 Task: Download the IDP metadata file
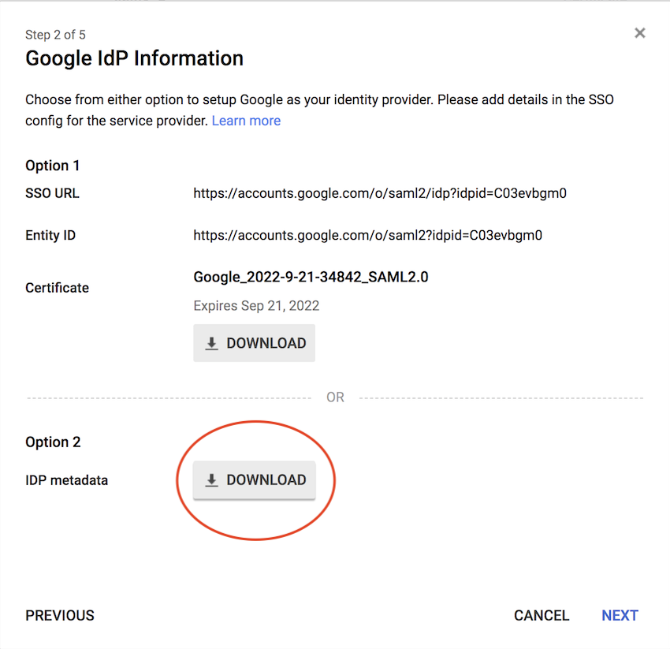pyautogui.click(x=255, y=479)
